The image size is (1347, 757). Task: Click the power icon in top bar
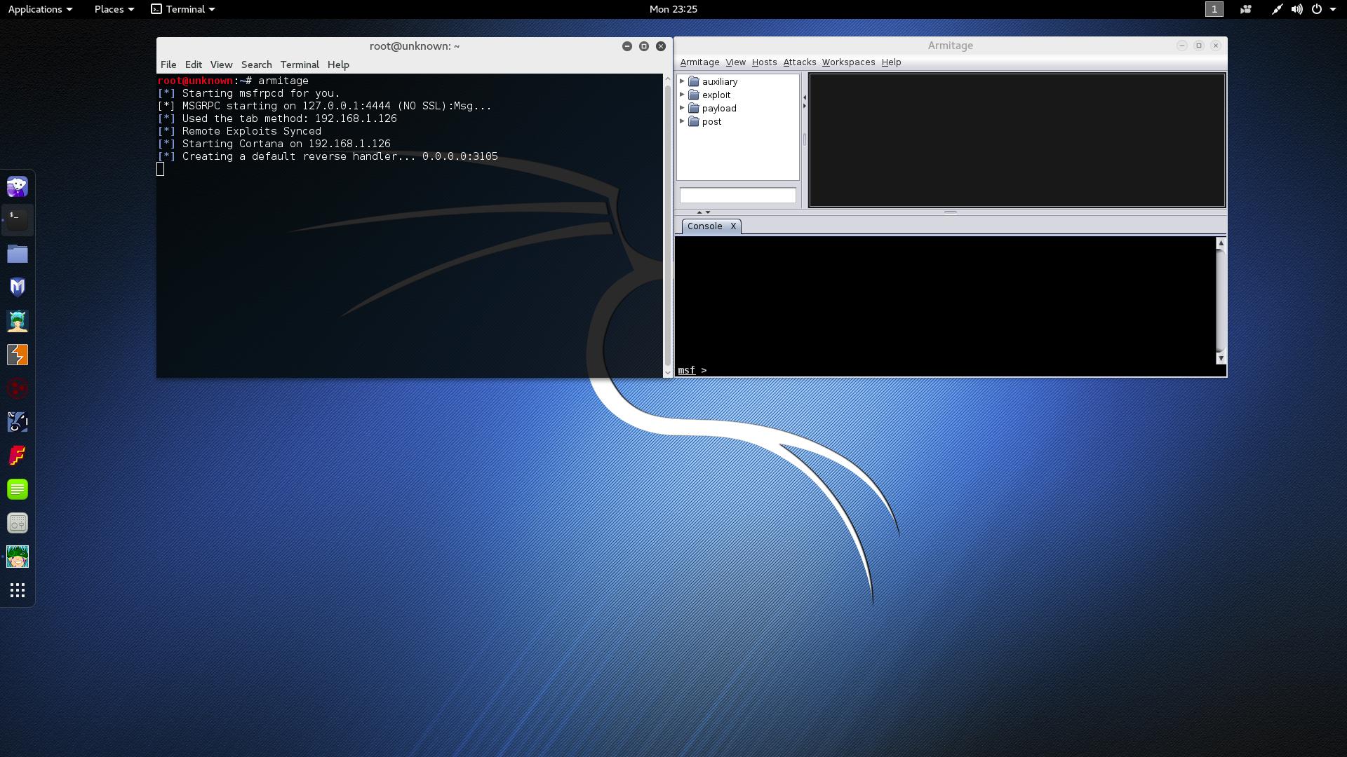[x=1317, y=9]
